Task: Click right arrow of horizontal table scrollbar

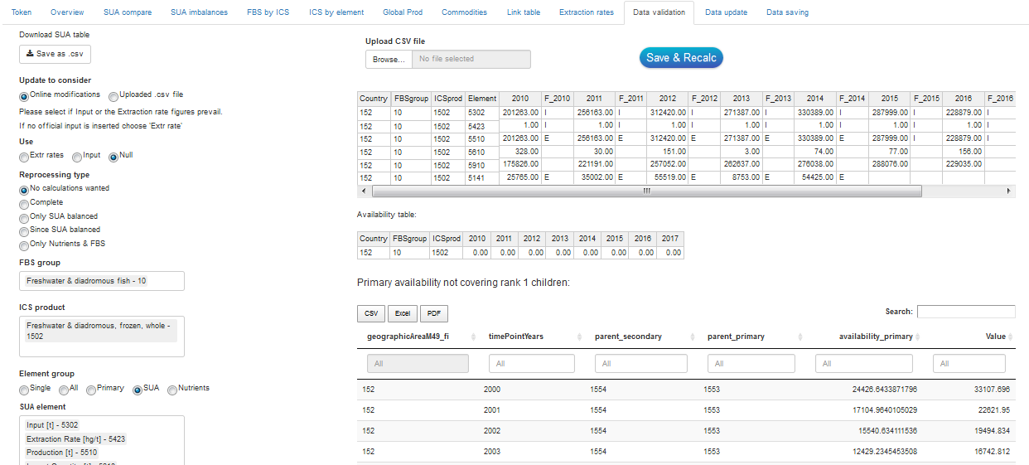Action: pos(1008,191)
